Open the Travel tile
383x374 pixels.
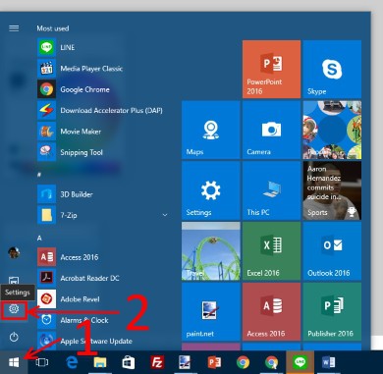(211, 251)
